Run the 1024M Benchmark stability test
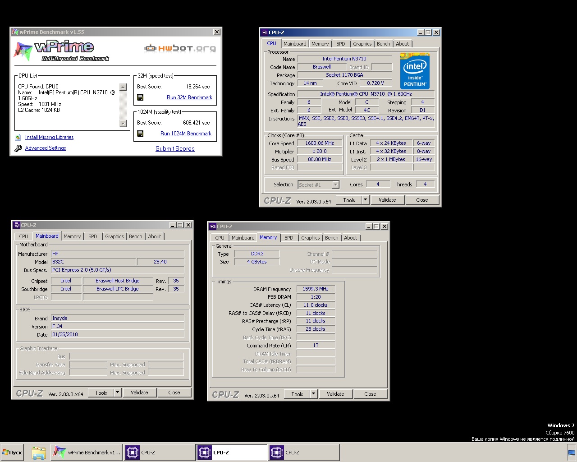This screenshot has height=462, width=577. (x=186, y=134)
